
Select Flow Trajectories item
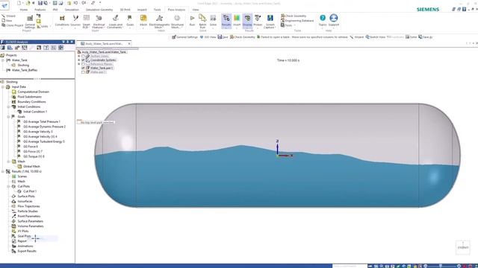tap(28, 206)
